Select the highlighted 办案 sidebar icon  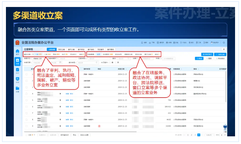[17, 61]
